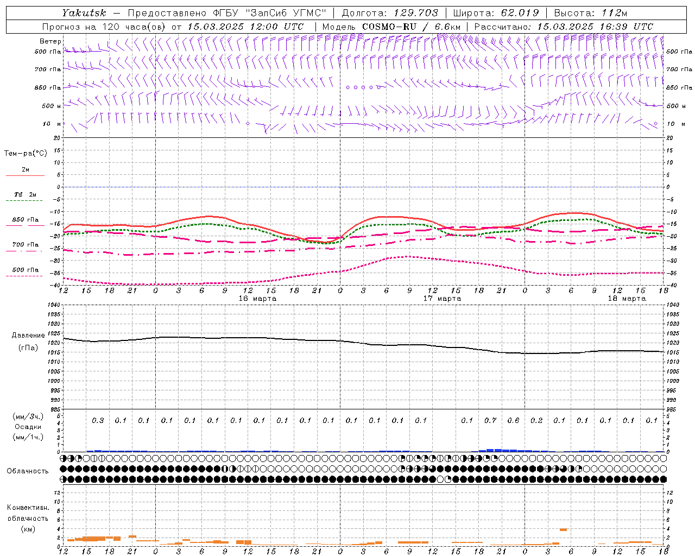Viewport: 695px width, 556px height.
Task: Click the "Тем-ра(°C)" axis title
Action: click(26, 154)
